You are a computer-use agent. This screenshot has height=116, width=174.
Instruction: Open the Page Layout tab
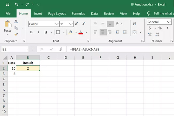click(57, 14)
